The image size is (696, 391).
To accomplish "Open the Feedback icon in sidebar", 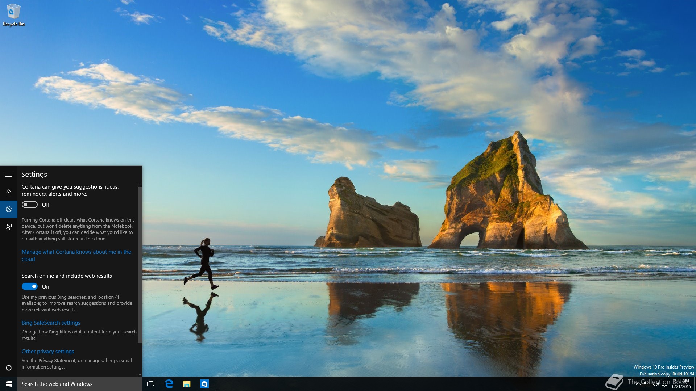I will pyautogui.click(x=9, y=227).
